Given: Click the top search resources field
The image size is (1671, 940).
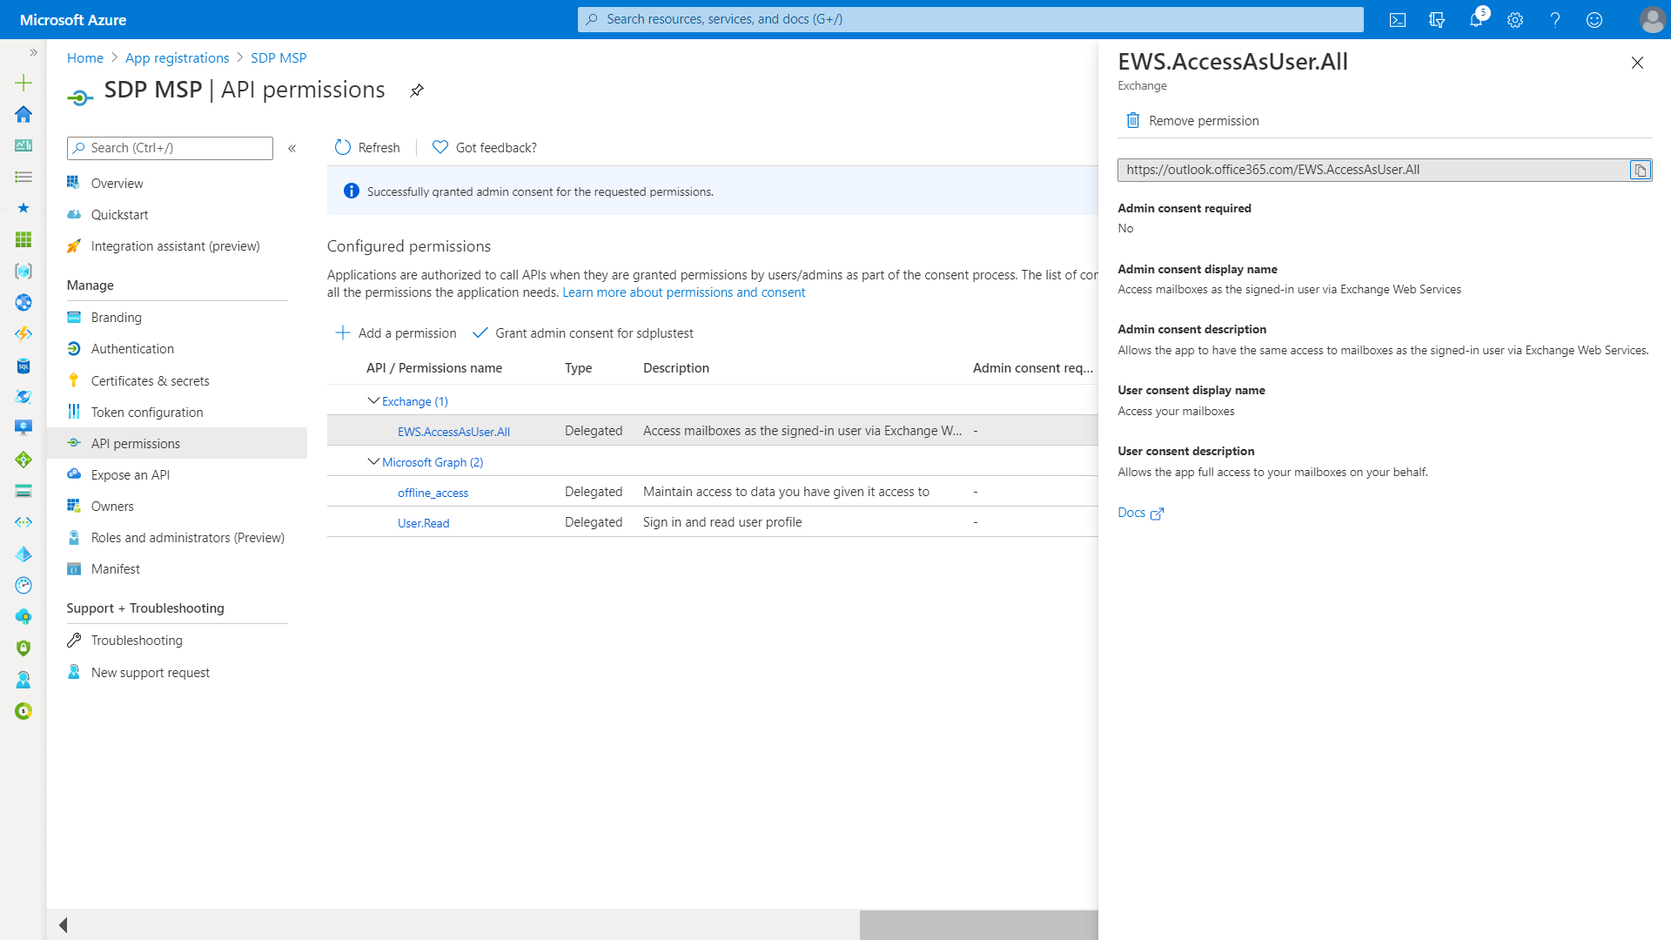Looking at the screenshot, I should [970, 19].
